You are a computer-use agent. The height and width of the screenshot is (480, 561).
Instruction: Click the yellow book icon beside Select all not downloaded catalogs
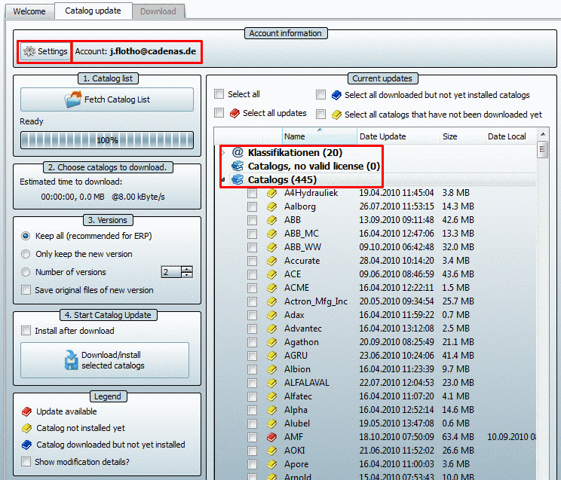click(336, 115)
